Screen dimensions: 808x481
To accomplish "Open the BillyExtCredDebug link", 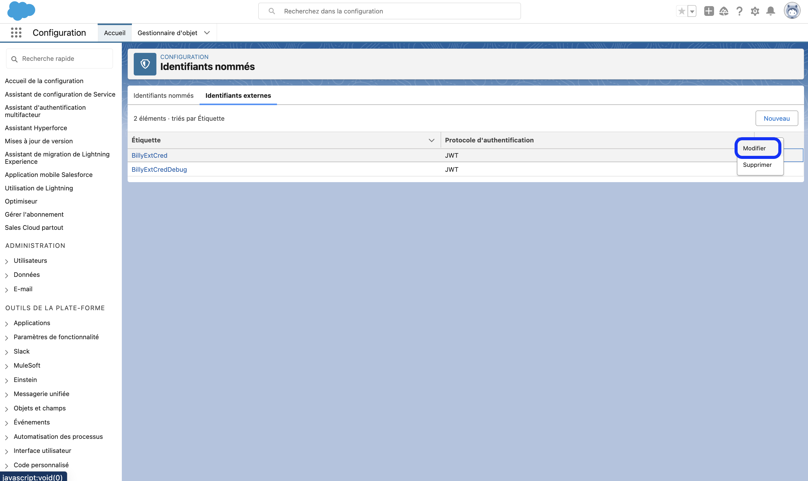I will click(x=159, y=169).
